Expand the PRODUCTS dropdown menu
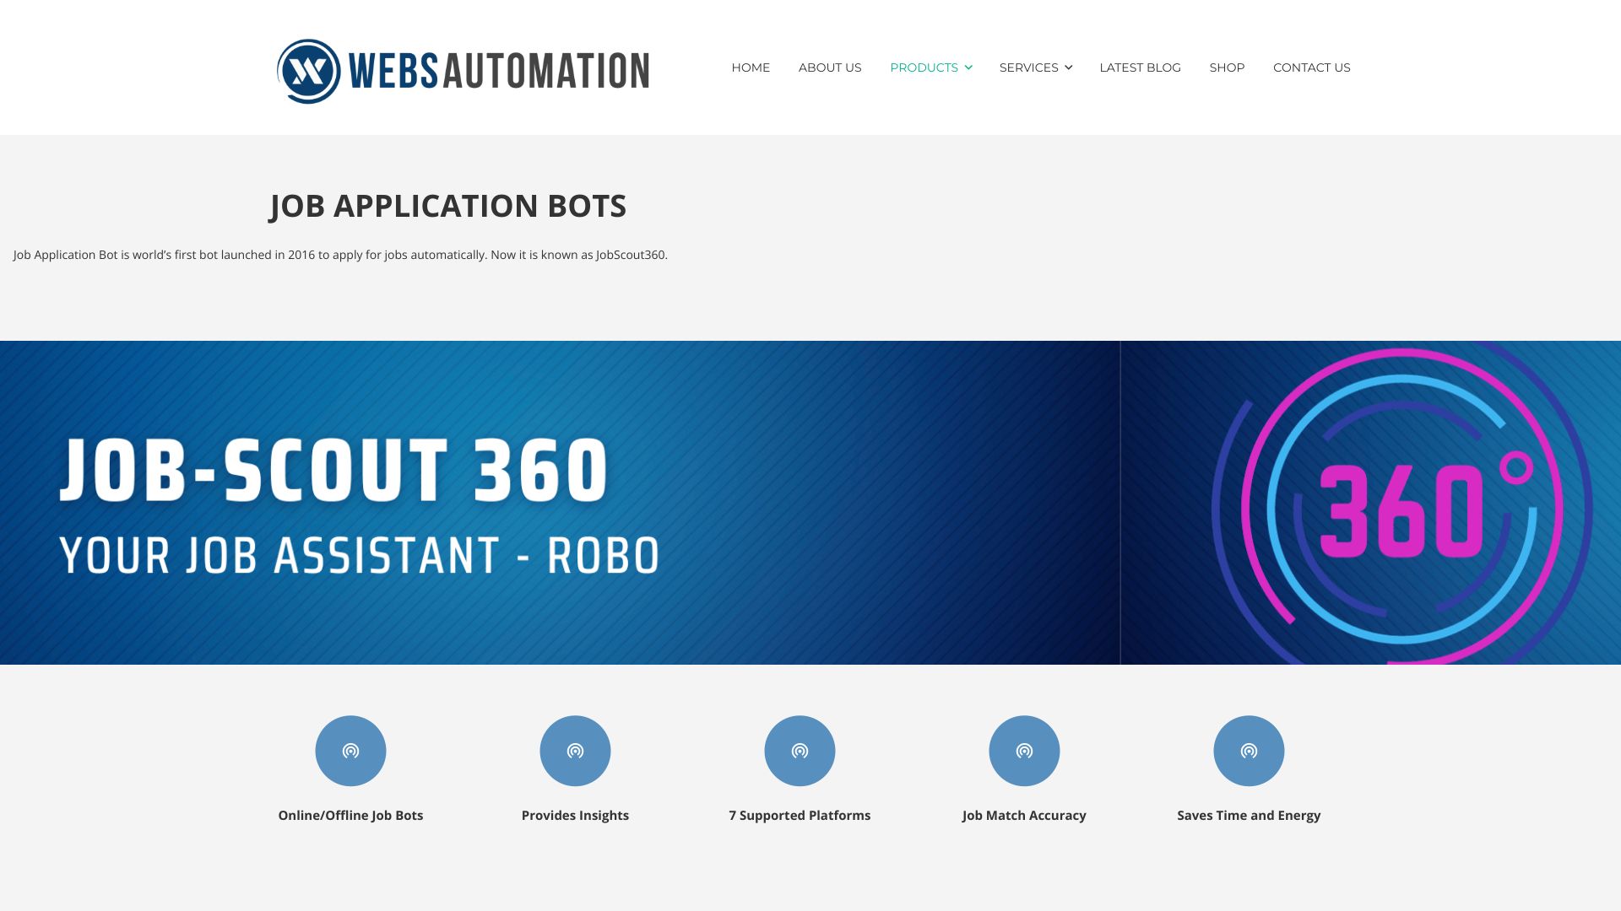The width and height of the screenshot is (1621, 911). click(x=930, y=67)
